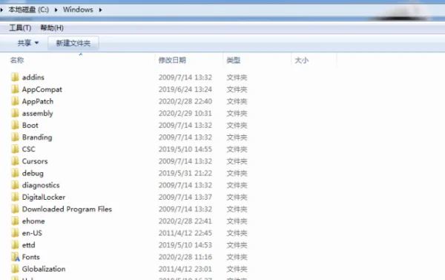This screenshot has height=280, width=445.
Task: Click date 2019/6/24 13:24 for AppCompat
Action: coord(185,90)
